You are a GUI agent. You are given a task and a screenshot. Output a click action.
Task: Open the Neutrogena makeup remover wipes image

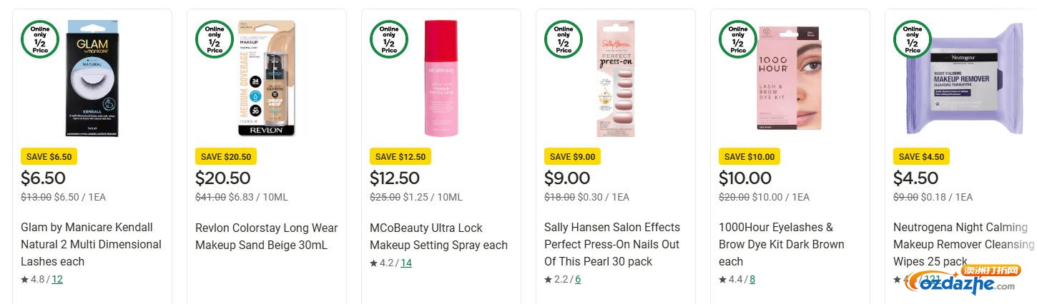coord(965,78)
